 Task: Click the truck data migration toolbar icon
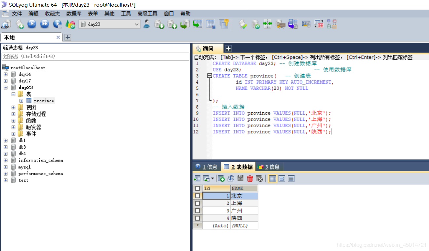click(280, 24)
